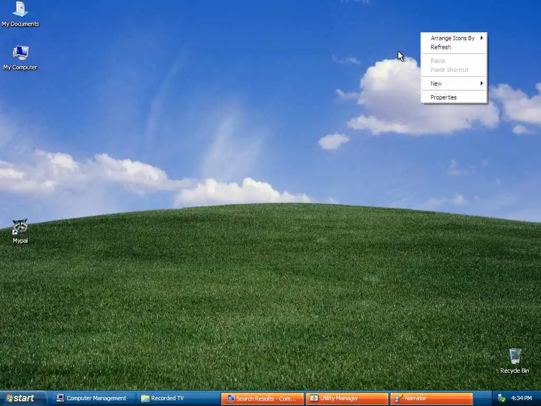Choose Properties from the context menu
Screen dimensions: 541x406
[454, 97]
